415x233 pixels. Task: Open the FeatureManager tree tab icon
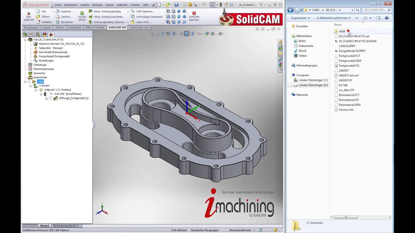[25, 34]
